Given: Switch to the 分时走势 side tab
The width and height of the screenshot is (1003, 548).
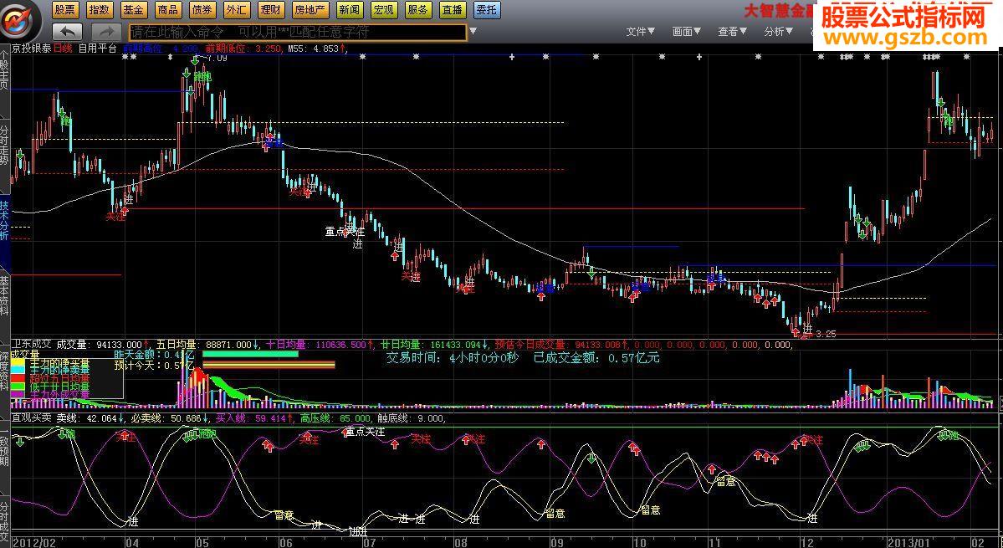Looking at the screenshot, I should pyautogui.click(x=4, y=146).
